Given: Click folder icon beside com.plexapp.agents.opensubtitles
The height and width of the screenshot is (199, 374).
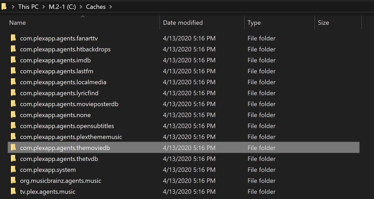Looking at the screenshot, I should coord(13,126).
